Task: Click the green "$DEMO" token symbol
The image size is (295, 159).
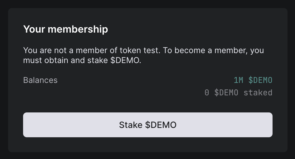Action: click(260, 80)
